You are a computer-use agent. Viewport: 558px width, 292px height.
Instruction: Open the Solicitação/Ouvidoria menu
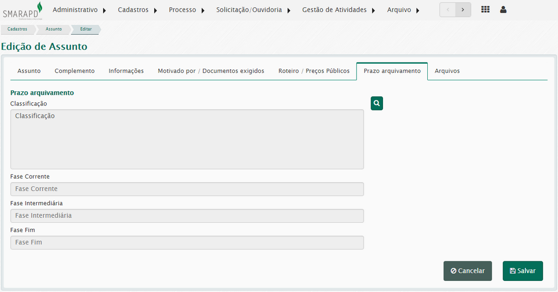click(253, 10)
